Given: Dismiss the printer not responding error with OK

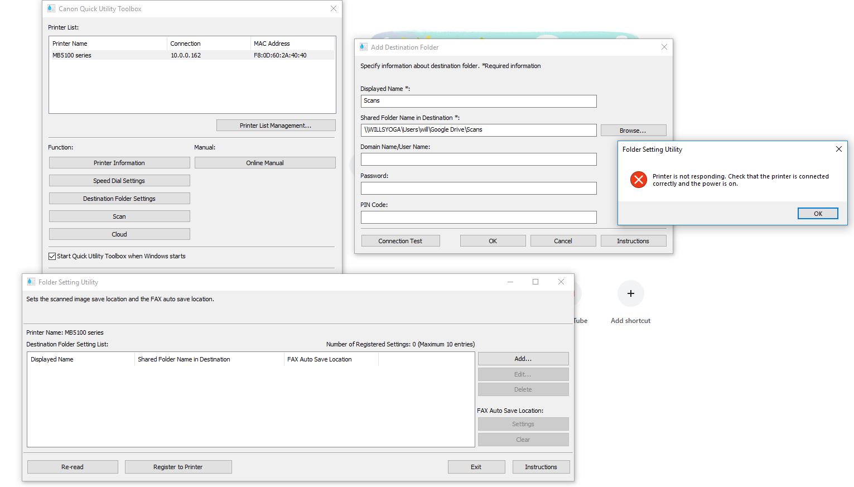Looking at the screenshot, I should (x=818, y=213).
